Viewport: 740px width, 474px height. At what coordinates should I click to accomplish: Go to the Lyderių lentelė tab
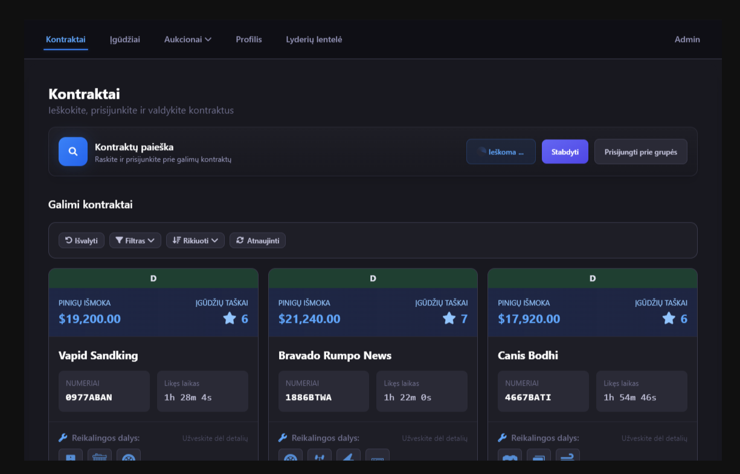click(314, 39)
